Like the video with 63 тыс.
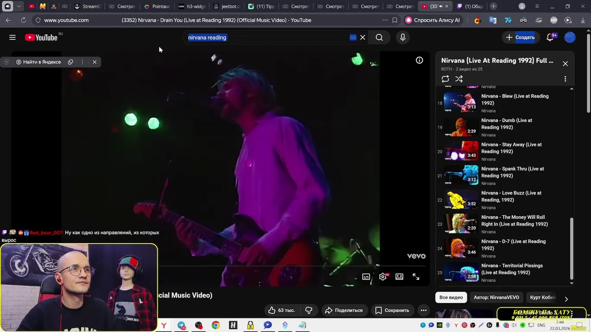 click(281, 310)
